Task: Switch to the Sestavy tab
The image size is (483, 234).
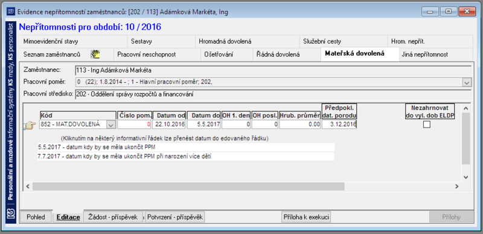Action: click(161, 41)
